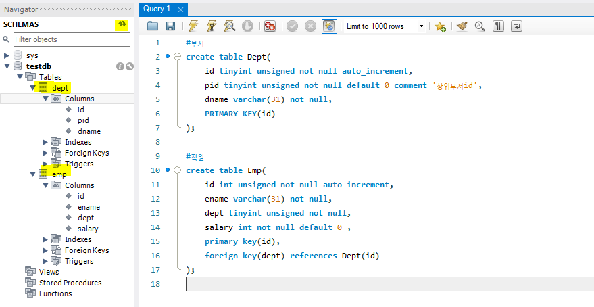
Task: Select the emp table
Action: click(59, 174)
